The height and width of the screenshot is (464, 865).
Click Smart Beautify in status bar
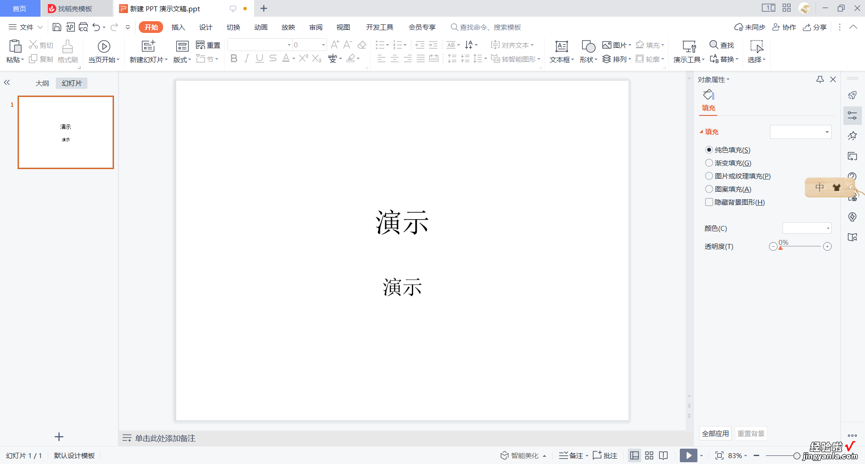[x=523, y=455]
